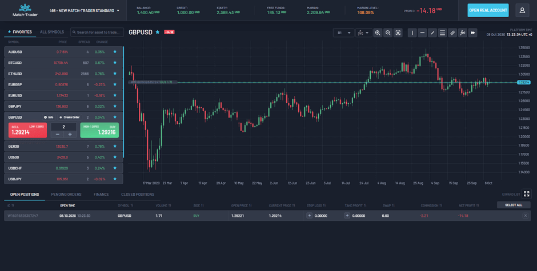Viewport: 537px width, 271px height.
Task: Open the user profile icon
Action: (x=522, y=10)
